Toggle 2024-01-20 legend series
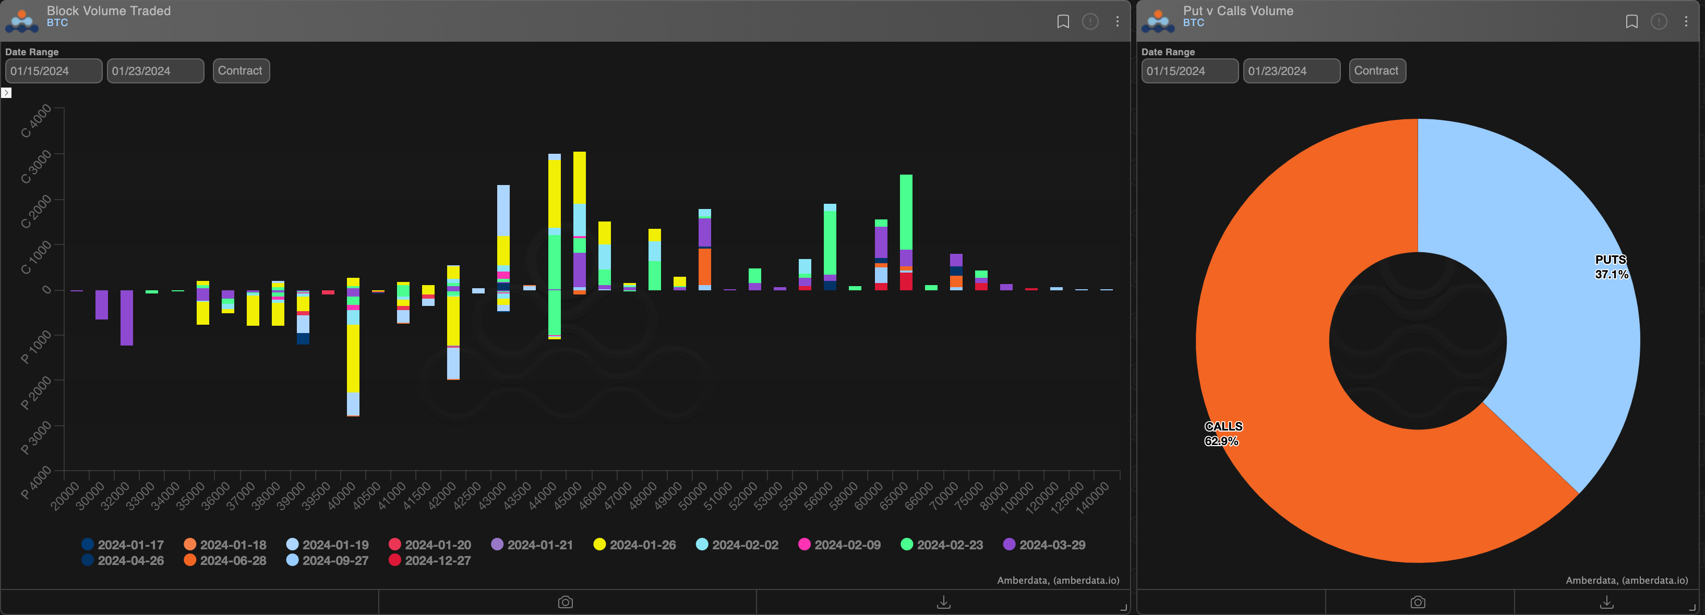The image size is (1705, 615). point(430,545)
